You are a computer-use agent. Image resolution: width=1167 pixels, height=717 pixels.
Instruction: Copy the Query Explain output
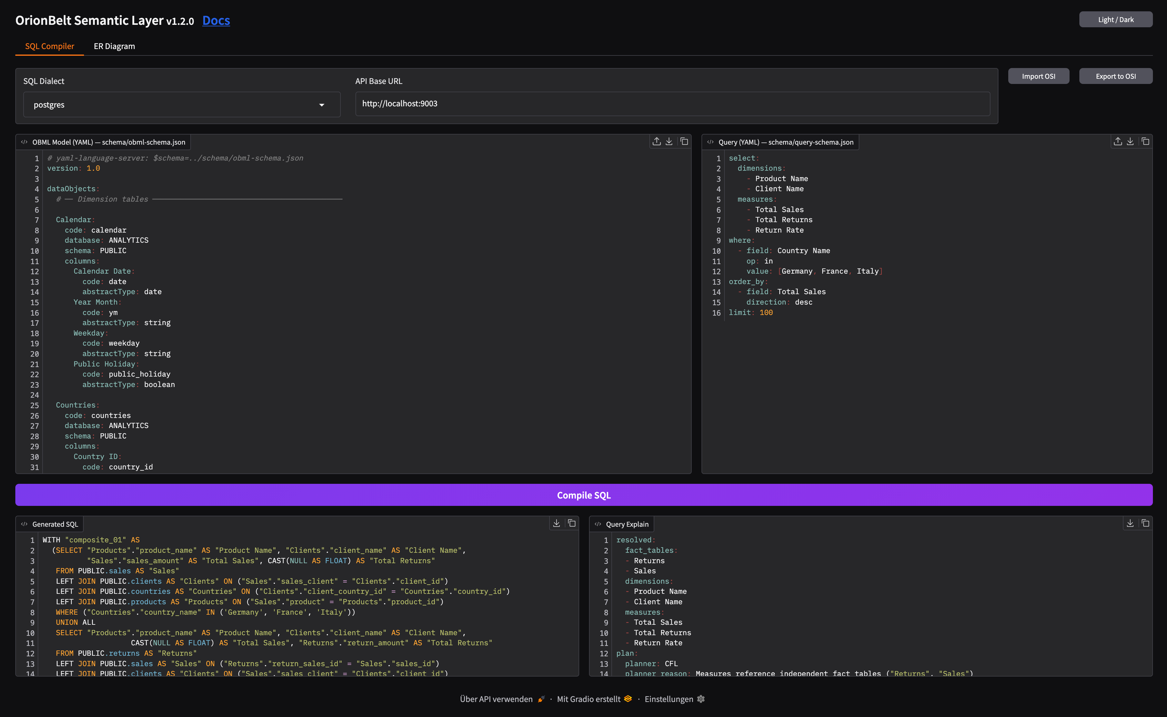[1146, 523]
